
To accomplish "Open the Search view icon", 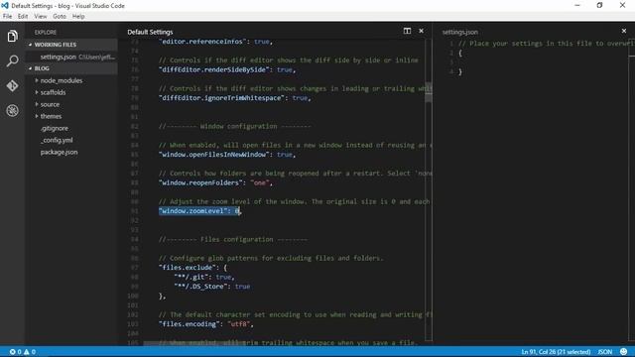I will pyautogui.click(x=12, y=61).
